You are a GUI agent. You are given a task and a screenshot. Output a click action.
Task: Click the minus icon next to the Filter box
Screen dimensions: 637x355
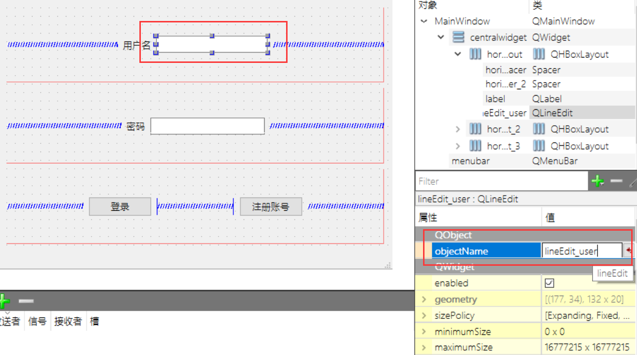click(617, 181)
